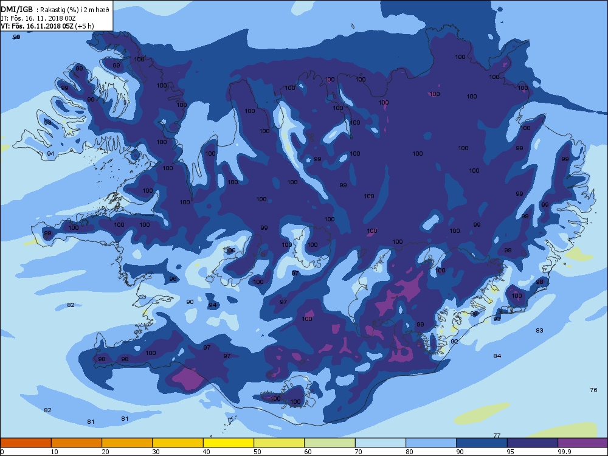This screenshot has width=608, height=456.
Task: Click the 'Rakastig (%) í 2 m hæð' label
Action: pyautogui.click(x=74, y=10)
